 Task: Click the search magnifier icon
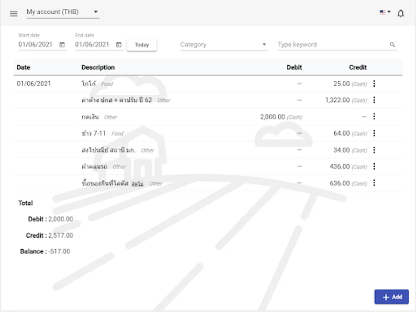point(392,45)
